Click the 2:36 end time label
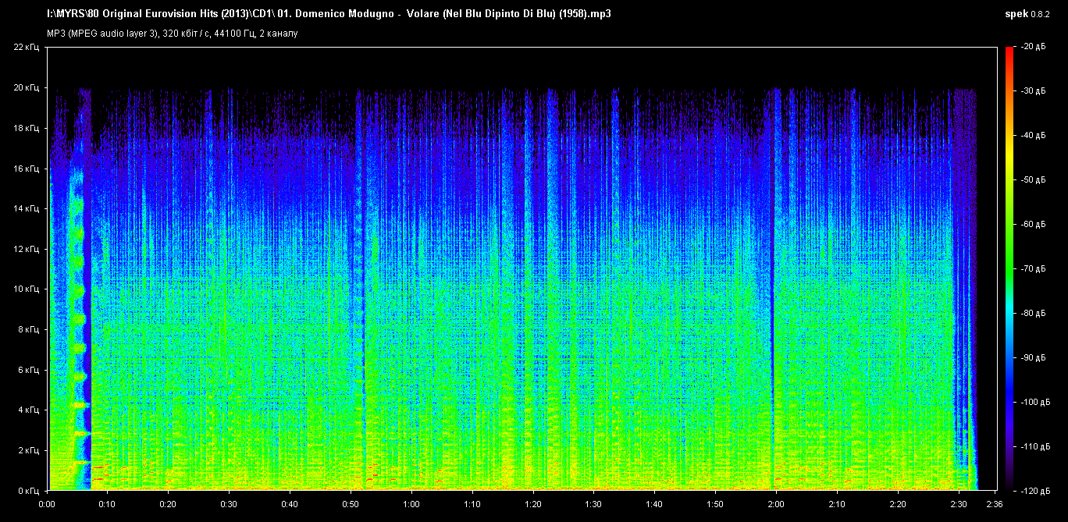1068x522 pixels. [992, 504]
